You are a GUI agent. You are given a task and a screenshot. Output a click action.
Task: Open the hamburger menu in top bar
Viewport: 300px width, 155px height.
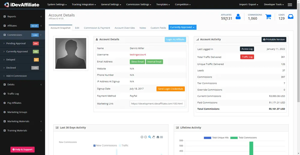pos(290,5)
